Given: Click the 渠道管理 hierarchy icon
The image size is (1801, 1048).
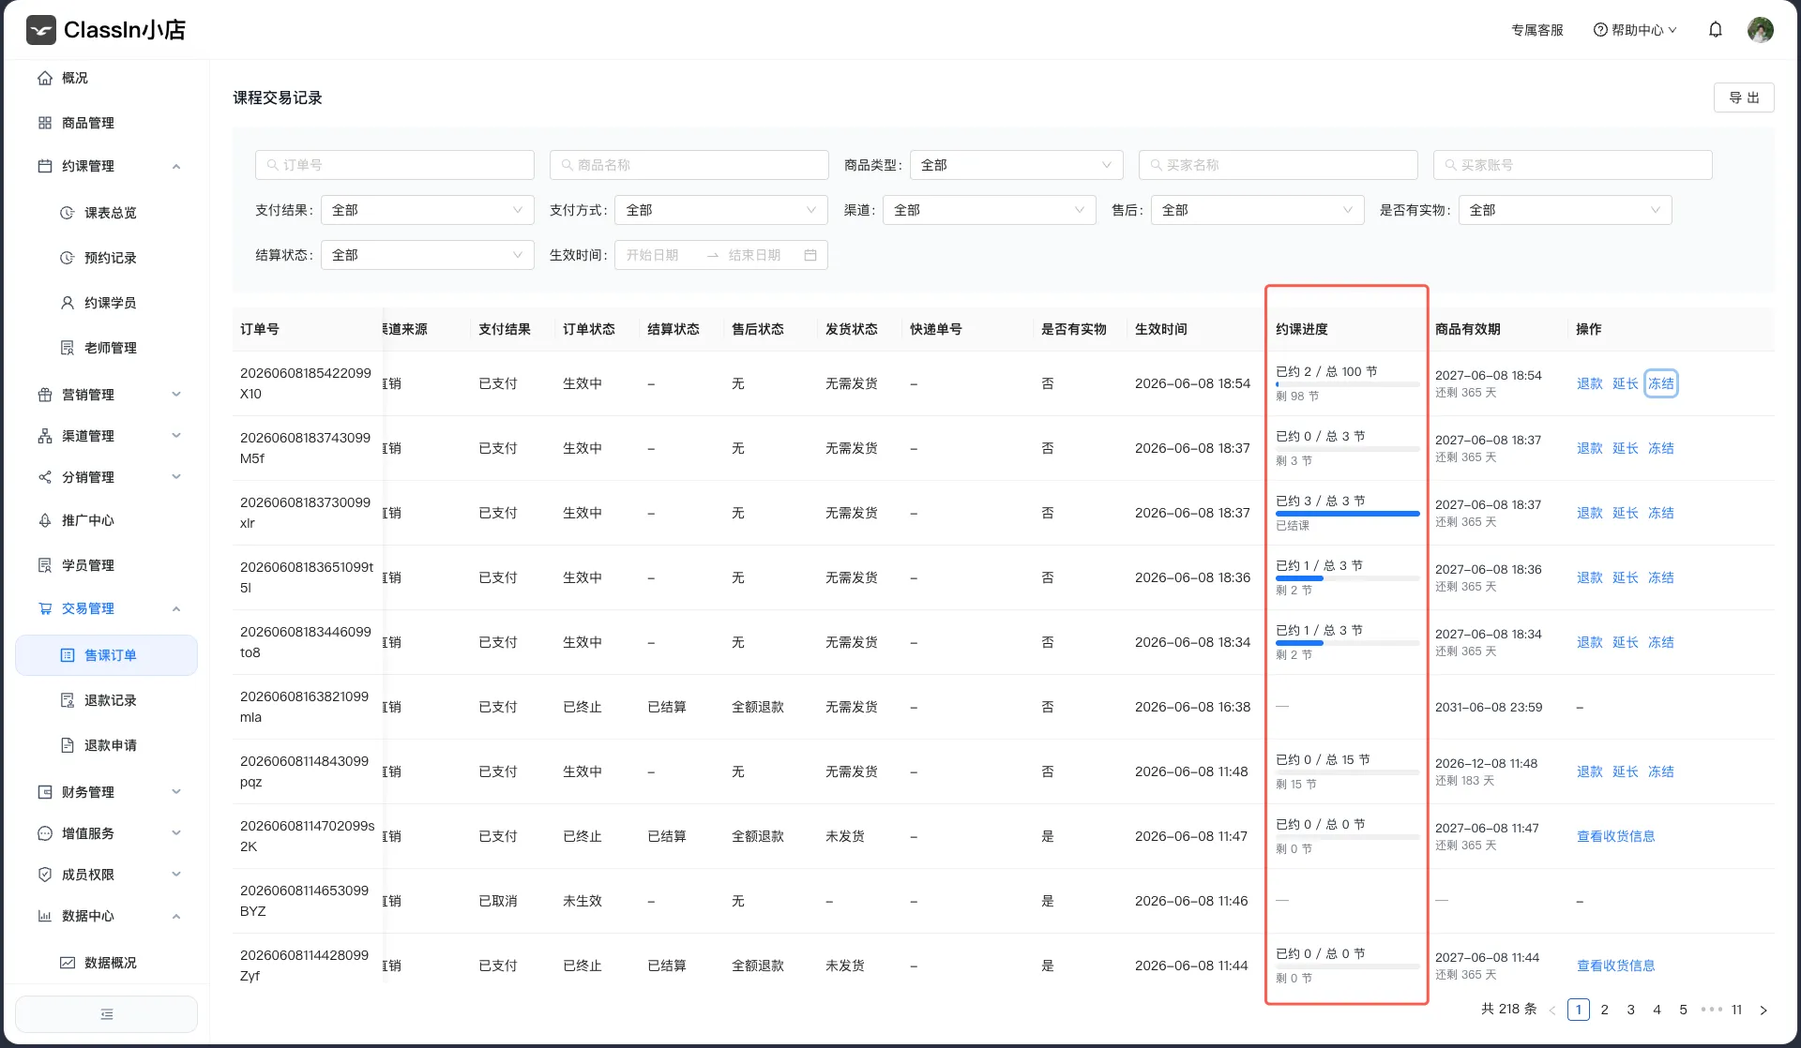Looking at the screenshot, I should [x=45, y=436].
